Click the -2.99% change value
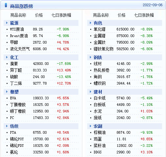 [147, 64]
